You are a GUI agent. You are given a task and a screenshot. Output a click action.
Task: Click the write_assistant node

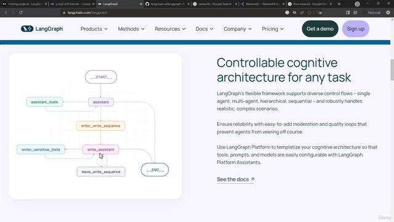[x=100, y=149]
